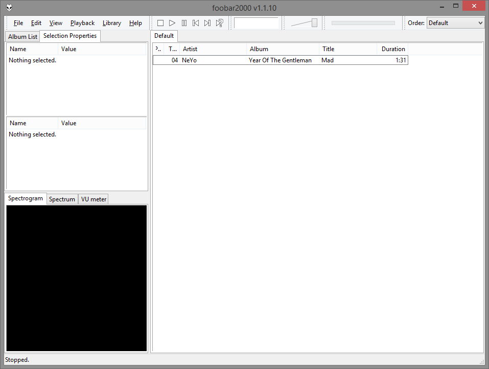Click the Playing column header
This screenshot has width=489, height=369.
(x=158, y=49)
